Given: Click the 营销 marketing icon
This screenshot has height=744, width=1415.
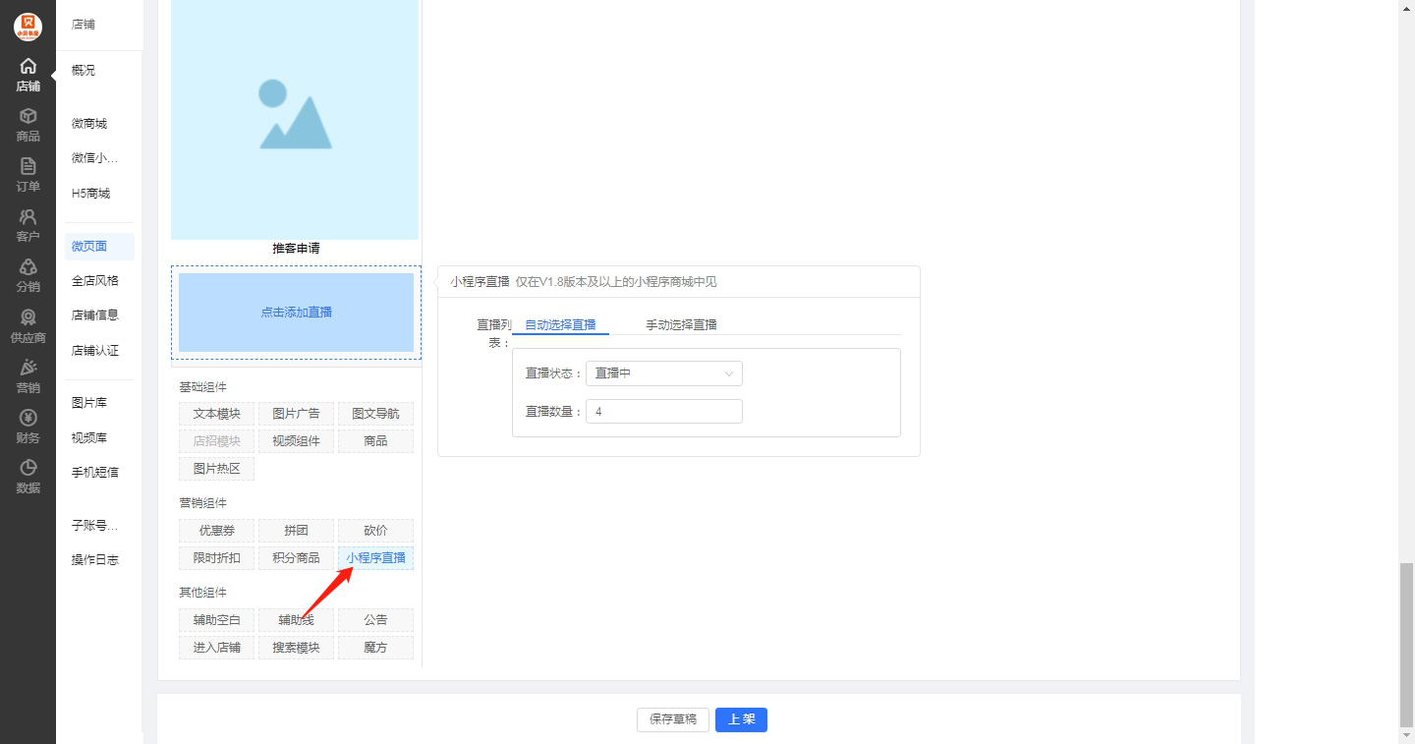Looking at the screenshot, I should tap(28, 376).
